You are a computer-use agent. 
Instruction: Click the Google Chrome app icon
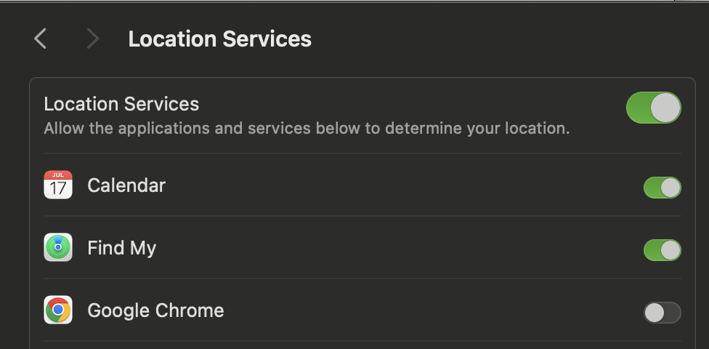coord(58,310)
